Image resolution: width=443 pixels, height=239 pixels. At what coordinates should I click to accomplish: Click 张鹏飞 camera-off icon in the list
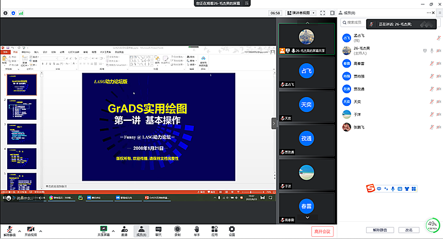click(x=439, y=127)
